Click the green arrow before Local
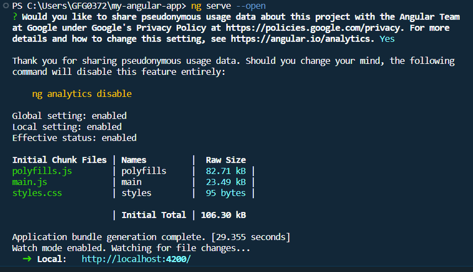This screenshot has width=473, height=272. pyautogui.click(x=26, y=259)
